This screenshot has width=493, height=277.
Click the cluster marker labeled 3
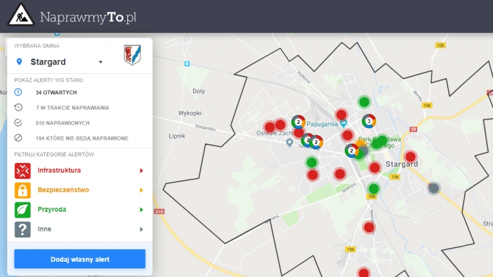pos(368,121)
